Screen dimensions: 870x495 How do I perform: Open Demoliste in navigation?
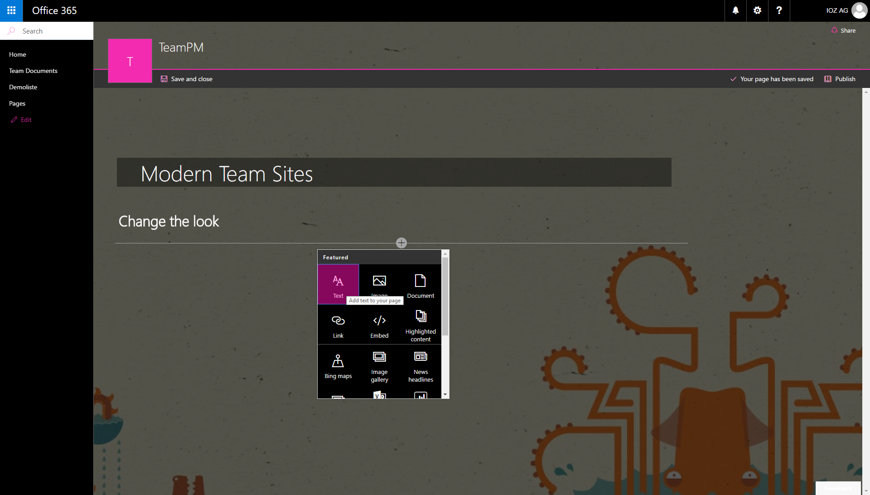click(23, 87)
